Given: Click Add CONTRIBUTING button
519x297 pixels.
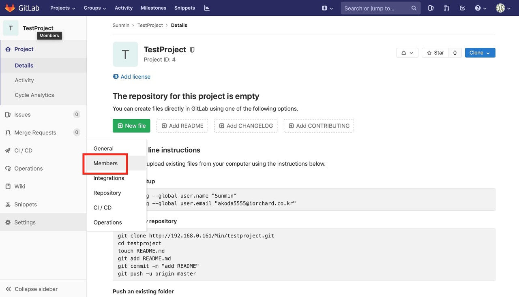Looking at the screenshot, I should (x=319, y=126).
